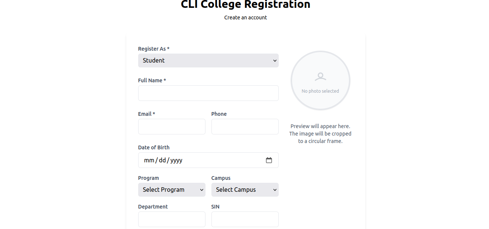
Task: Click the "Create an account" subtitle
Action: pyautogui.click(x=245, y=18)
